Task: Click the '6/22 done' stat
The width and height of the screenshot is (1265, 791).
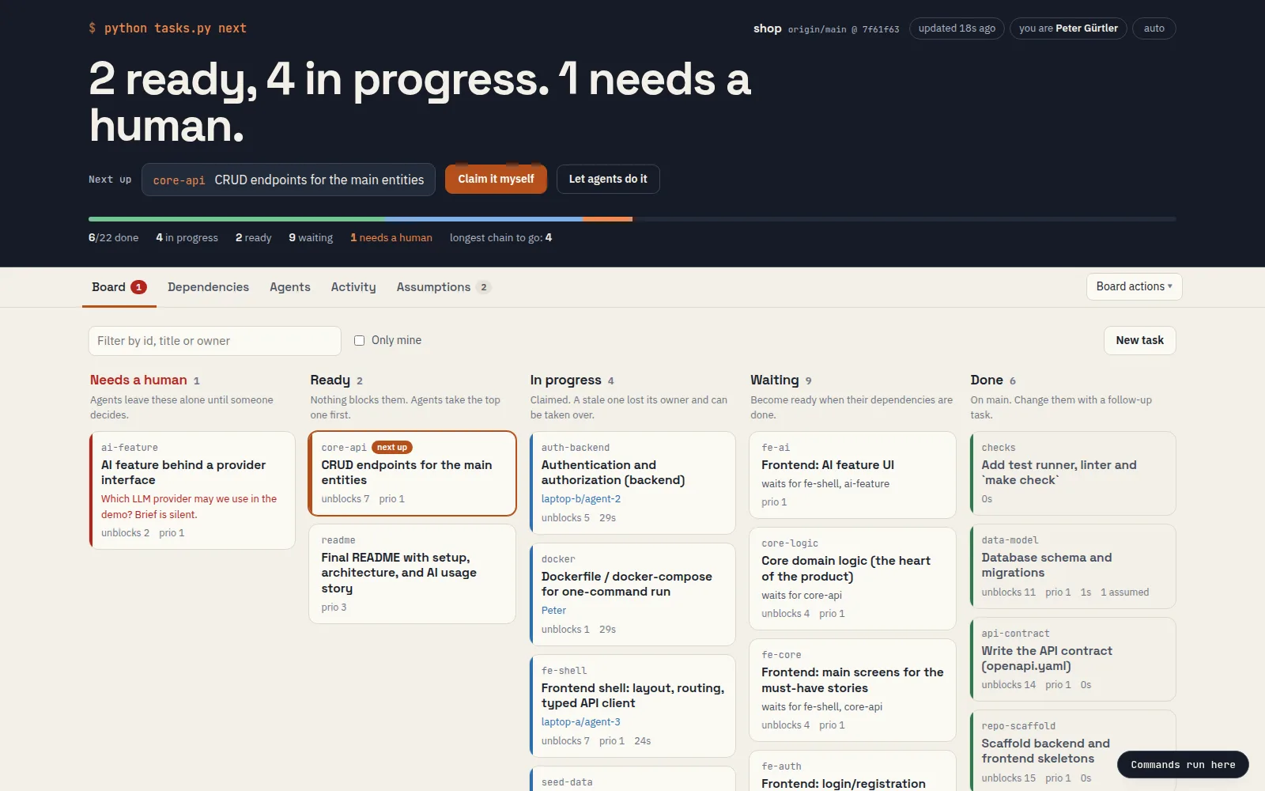Action: [x=113, y=238]
